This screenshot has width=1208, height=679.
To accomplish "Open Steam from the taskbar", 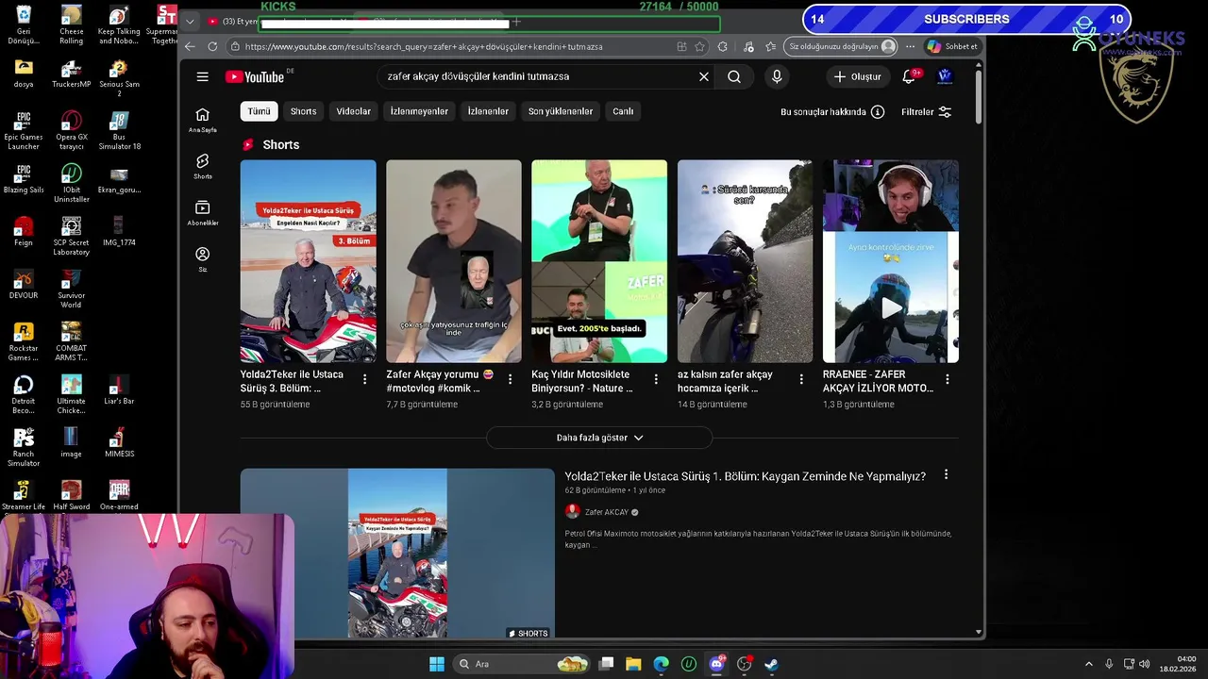I will click(771, 664).
